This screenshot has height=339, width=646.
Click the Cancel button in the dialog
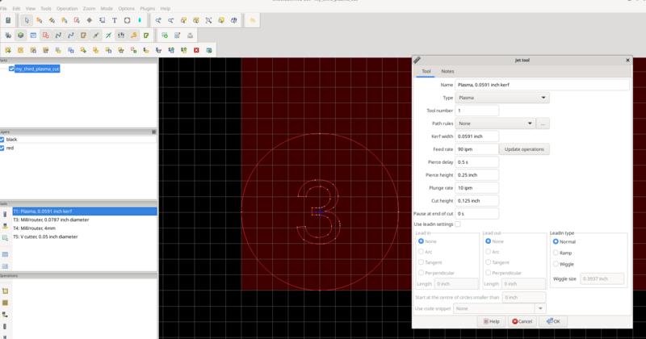pyautogui.click(x=522, y=321)
